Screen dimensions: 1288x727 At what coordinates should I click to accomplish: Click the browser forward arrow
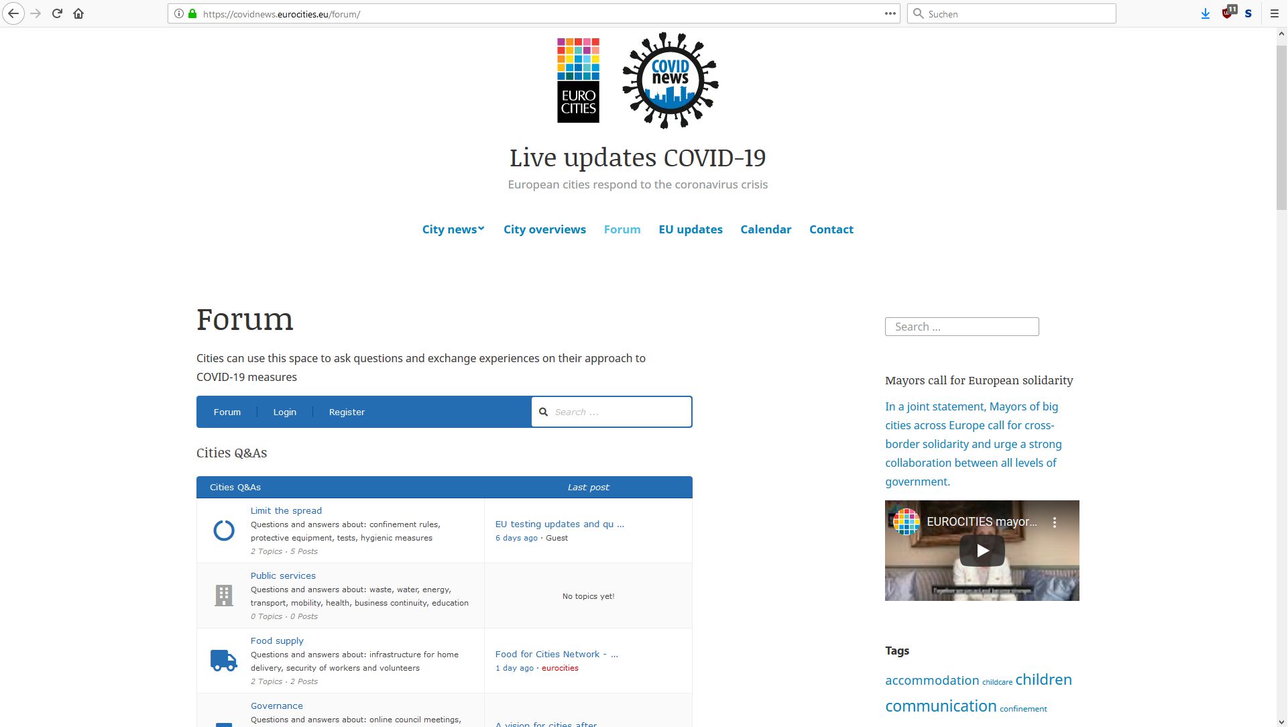tap(36, 13)
